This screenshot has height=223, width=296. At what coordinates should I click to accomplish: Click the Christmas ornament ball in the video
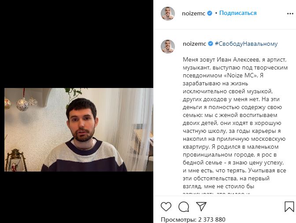pyautogui.click(x=22, y=104)
